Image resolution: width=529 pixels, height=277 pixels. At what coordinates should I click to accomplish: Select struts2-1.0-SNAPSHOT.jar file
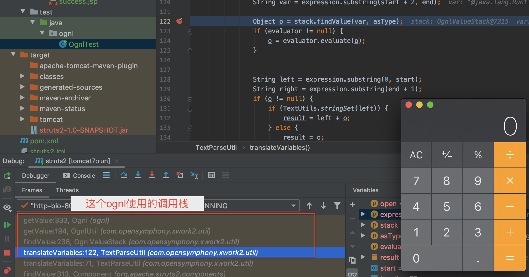point(80,130)
